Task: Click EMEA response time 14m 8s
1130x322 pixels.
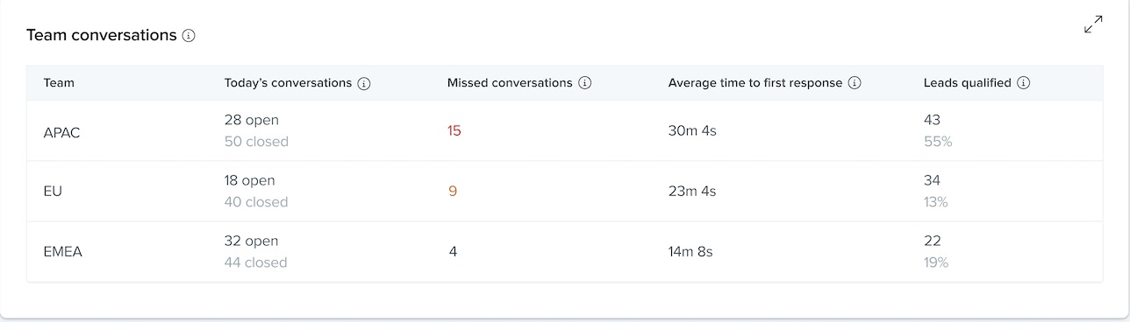Action: (690, 252)
